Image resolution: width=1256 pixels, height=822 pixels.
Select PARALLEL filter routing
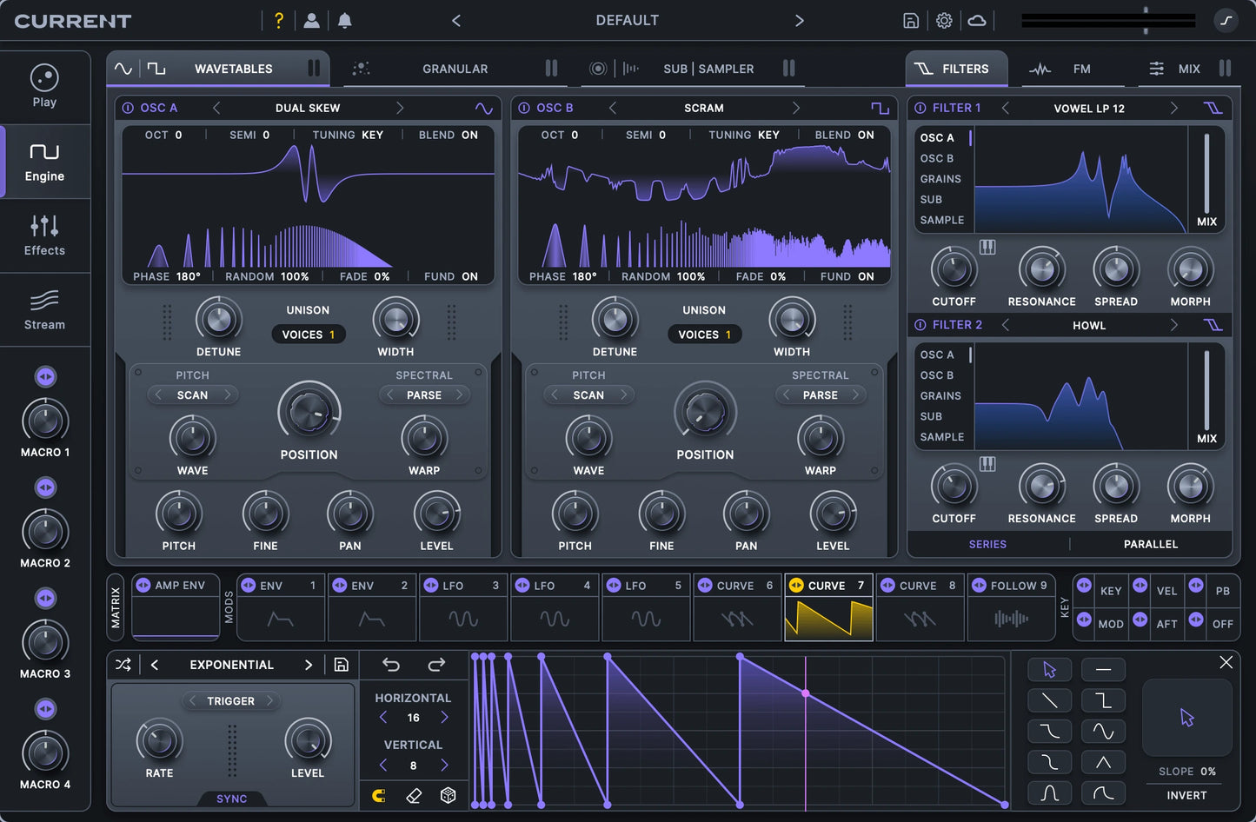1150,544
